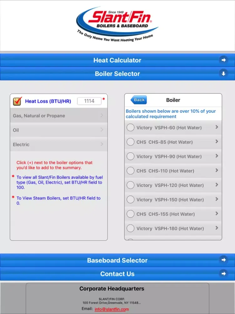Open details chevron for CHS-85
The width and height of the screenshot is (235, 314).
click(x=217, y=141)
